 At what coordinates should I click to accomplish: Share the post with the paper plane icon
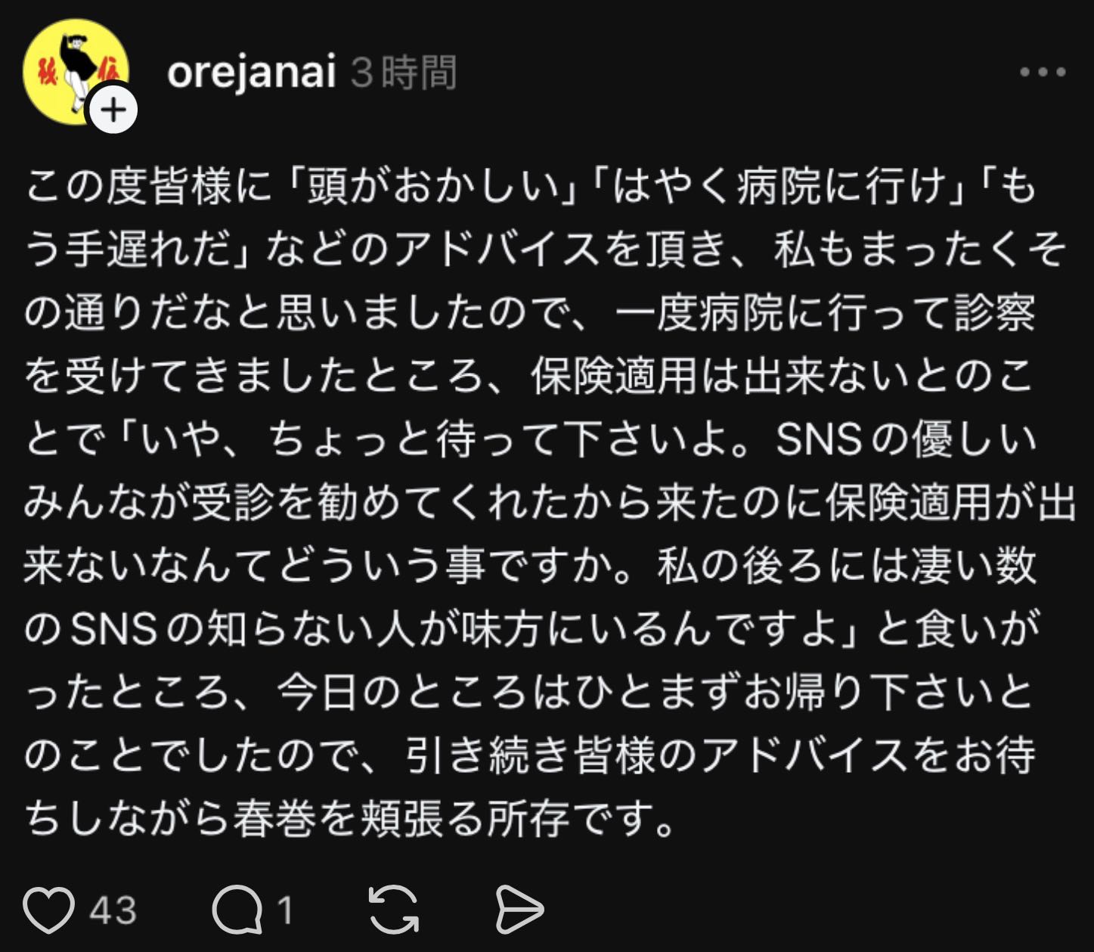tap(519, 909)
